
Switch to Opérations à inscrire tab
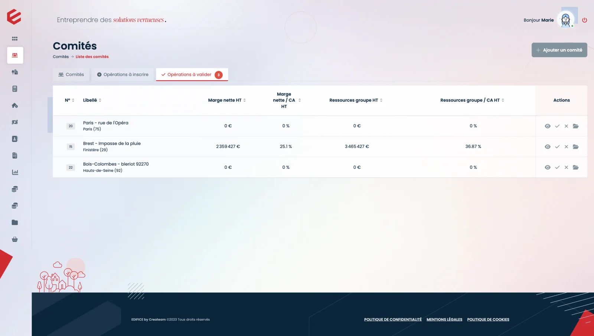[x=123, y=75]
